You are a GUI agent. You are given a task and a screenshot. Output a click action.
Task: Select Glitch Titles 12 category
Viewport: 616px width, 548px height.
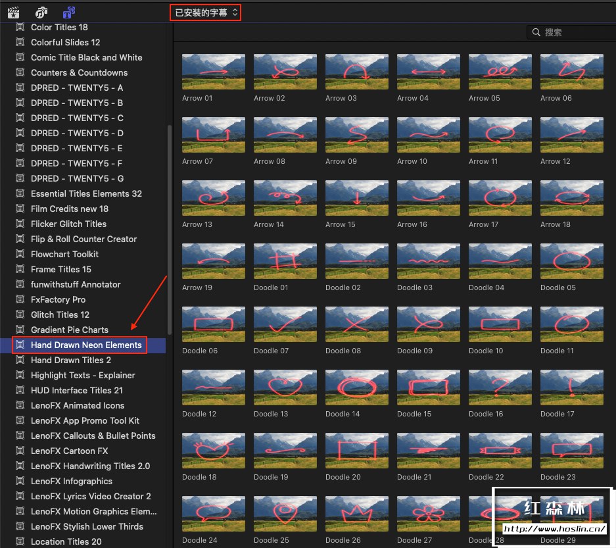[60, 314]
